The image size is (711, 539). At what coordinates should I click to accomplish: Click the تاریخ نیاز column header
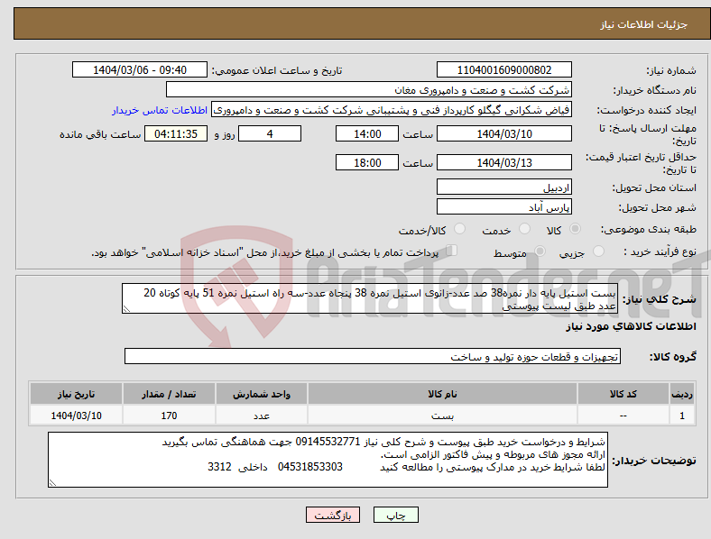point(76,394)
